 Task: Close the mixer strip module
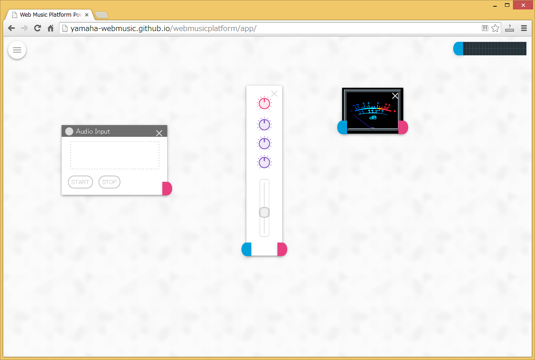click(x=274, y=94)
